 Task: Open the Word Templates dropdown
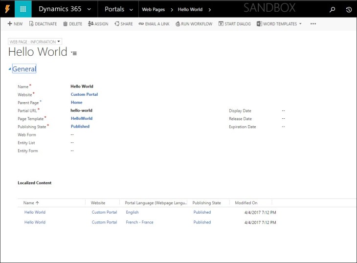coord(279,24)
